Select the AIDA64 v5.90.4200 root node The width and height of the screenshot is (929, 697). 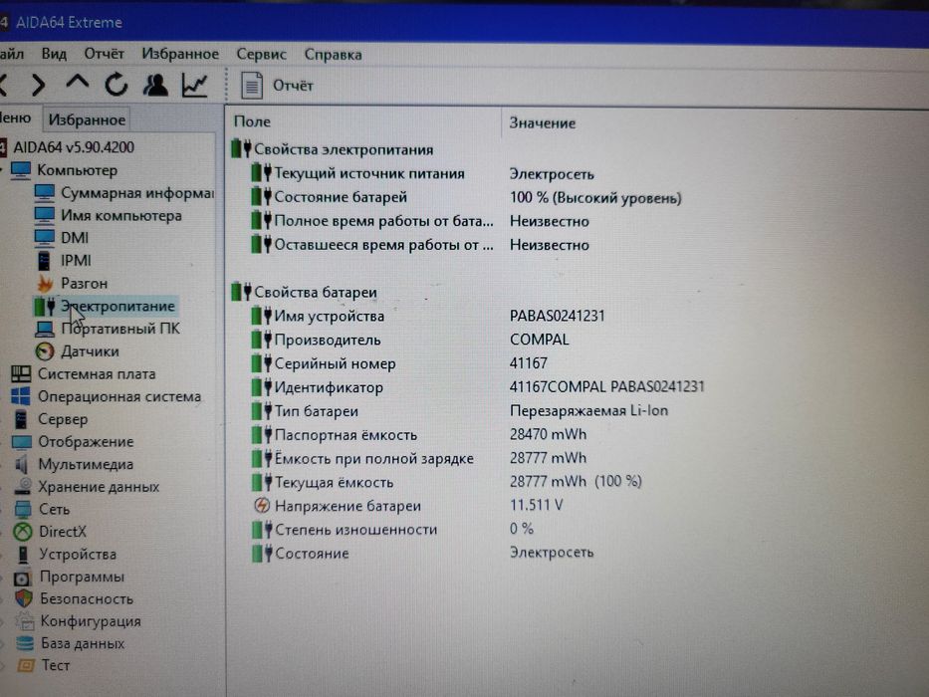[x=74, y=147]
